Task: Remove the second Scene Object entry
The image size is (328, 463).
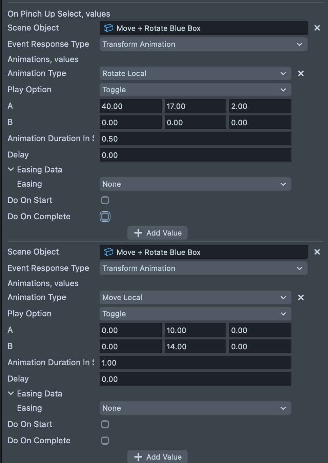Action: (317, 252)
